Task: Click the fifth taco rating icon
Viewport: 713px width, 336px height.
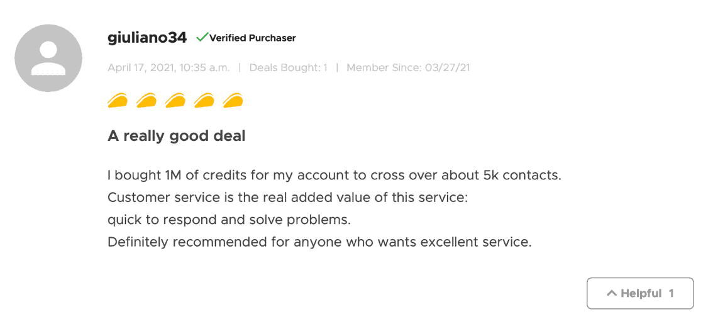Action: pyautogui.click(x=233, y=101)
